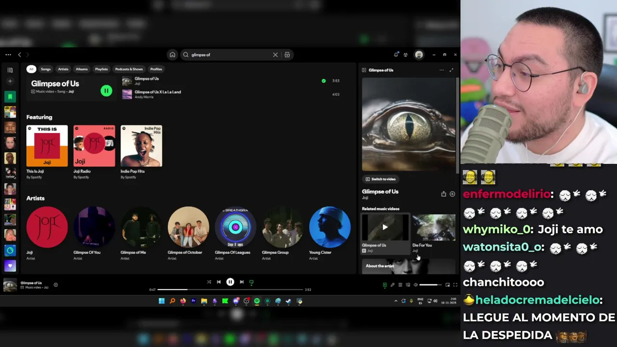Screen dimensions: 617x347
Task: Enter full screen player mode
Action: pos(455,285)
